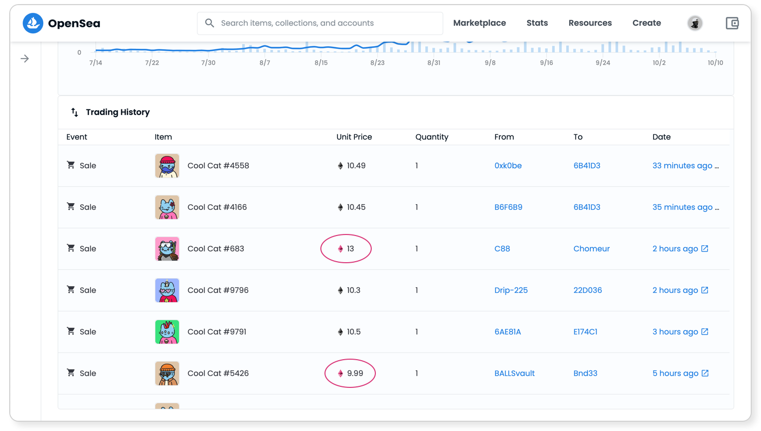Open the user profile avatar
Viewport: 761px width, 431px height.
pos(695,23)
